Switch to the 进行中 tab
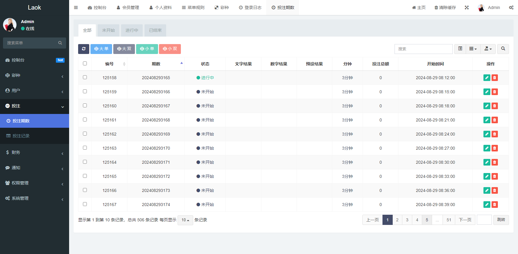The height and width of the screenshot is (254, 518). [x=132, y=30]
